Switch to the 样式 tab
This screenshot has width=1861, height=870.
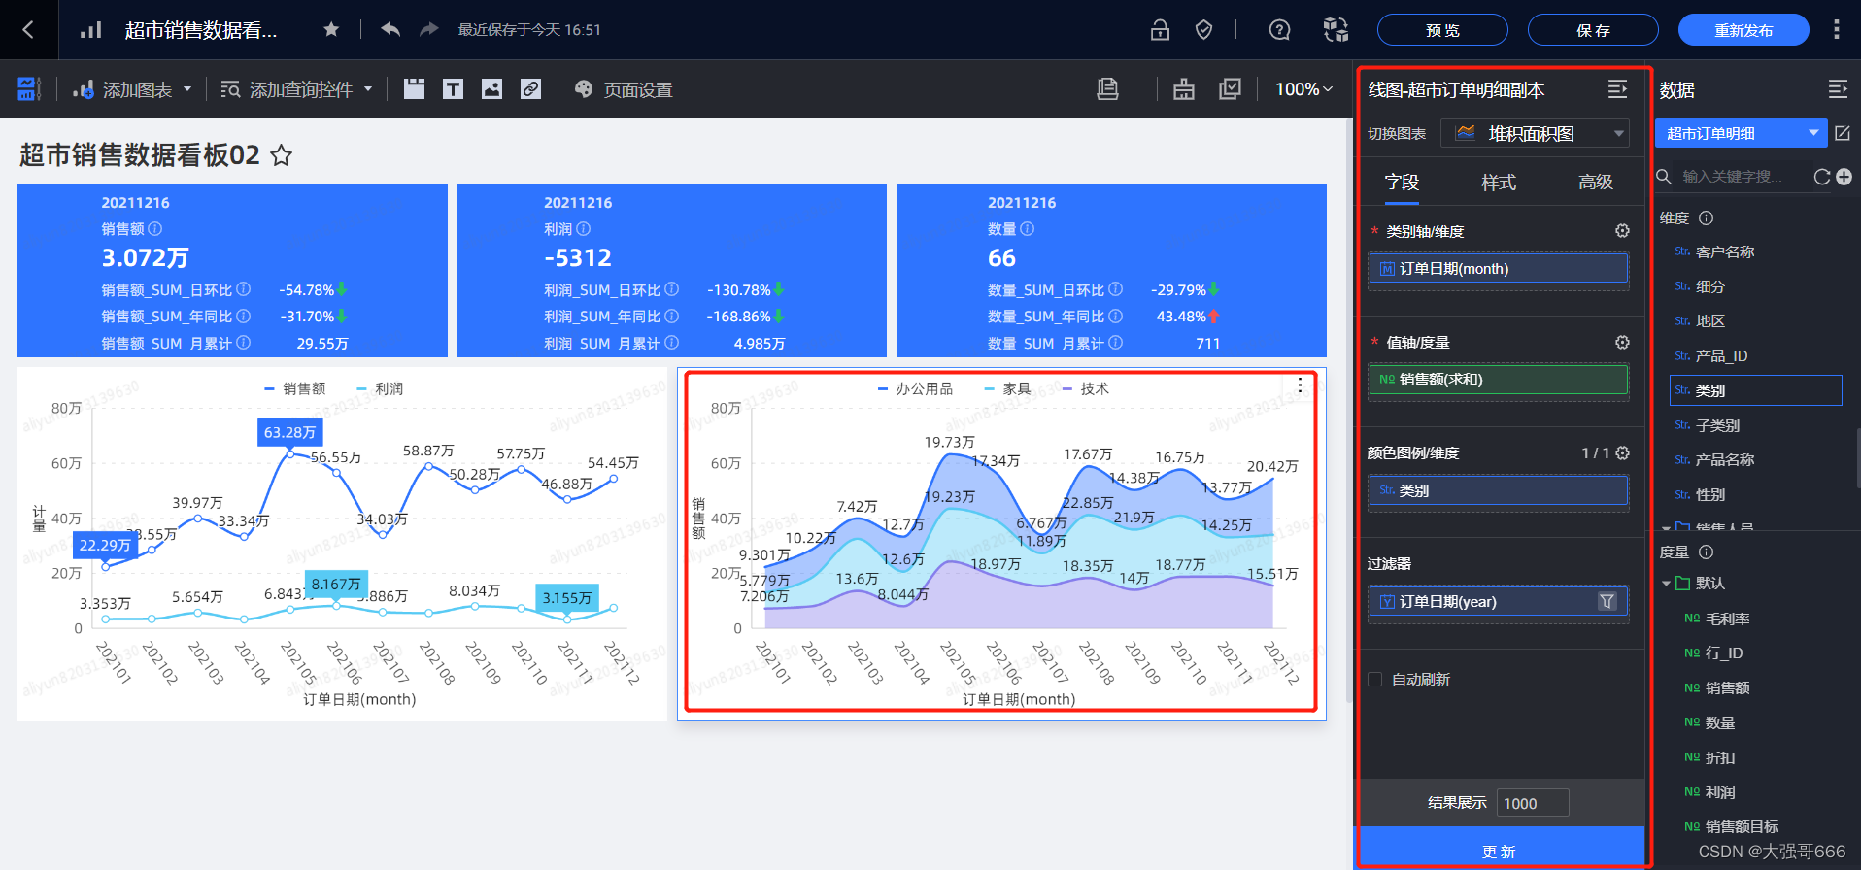pyautogui.click(x=1499, y=183)
